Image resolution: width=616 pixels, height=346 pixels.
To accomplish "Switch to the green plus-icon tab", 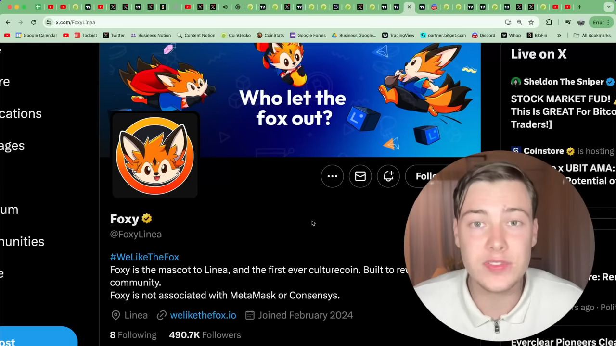I will point(38,7).
